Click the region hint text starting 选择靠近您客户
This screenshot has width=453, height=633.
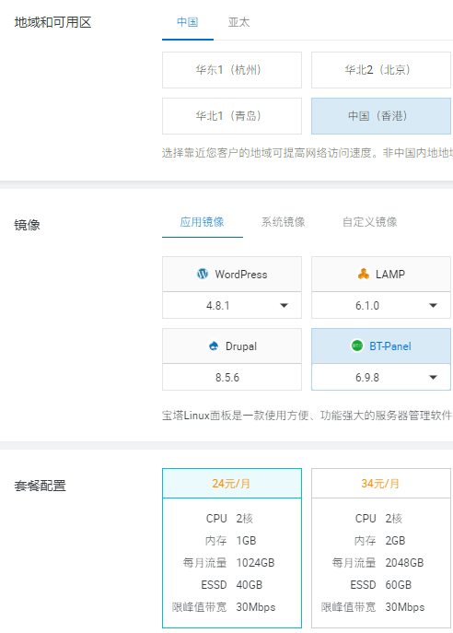click(307, 153)
